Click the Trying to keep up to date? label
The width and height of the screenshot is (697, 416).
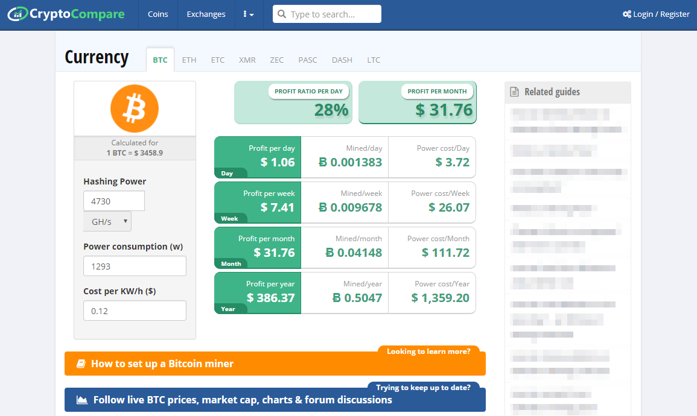pyautogui.click(x=423, y=388)
